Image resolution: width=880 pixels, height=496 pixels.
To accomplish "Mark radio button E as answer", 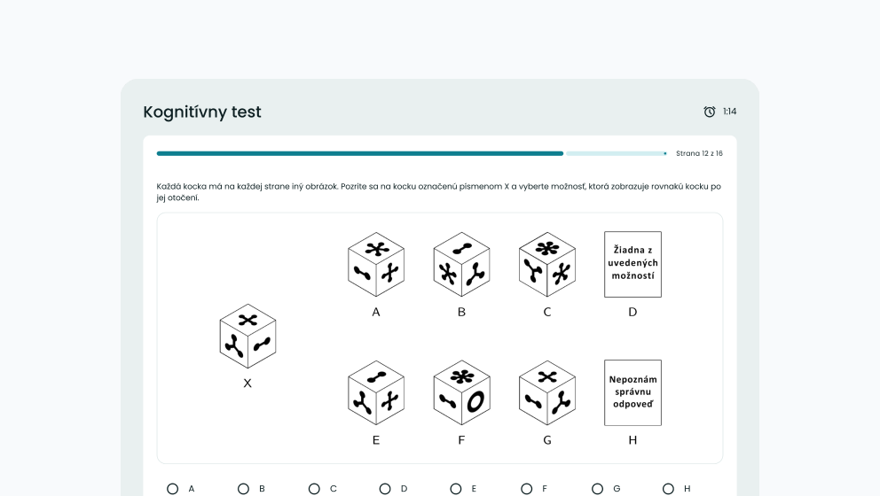I will [456, 489].
